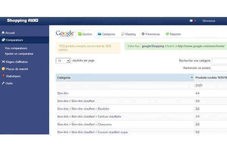Click the Statistiques pin icon
Image resolution: width=227 pixels, height=151 pixels.
(3, 76)
